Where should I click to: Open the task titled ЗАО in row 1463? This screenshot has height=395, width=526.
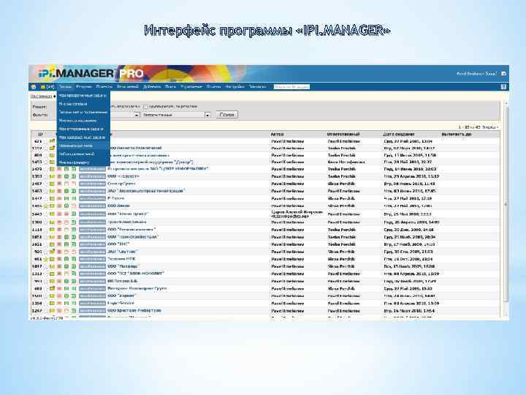click(x=145, y=191)
